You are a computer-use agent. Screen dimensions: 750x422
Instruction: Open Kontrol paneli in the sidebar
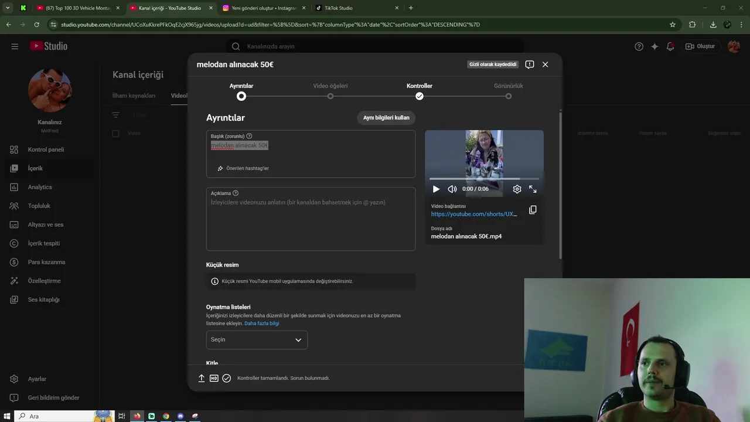[46, 149]
